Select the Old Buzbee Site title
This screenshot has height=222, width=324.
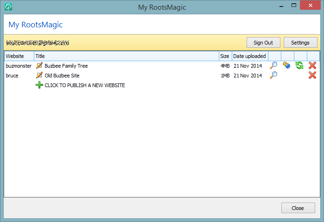coord(62,76)
